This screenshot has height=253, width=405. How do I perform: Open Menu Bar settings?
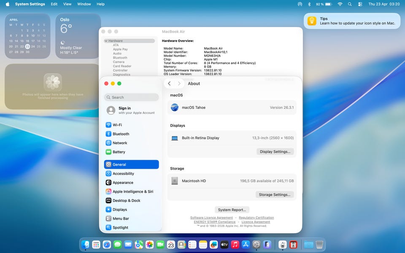tap(131, 218)
